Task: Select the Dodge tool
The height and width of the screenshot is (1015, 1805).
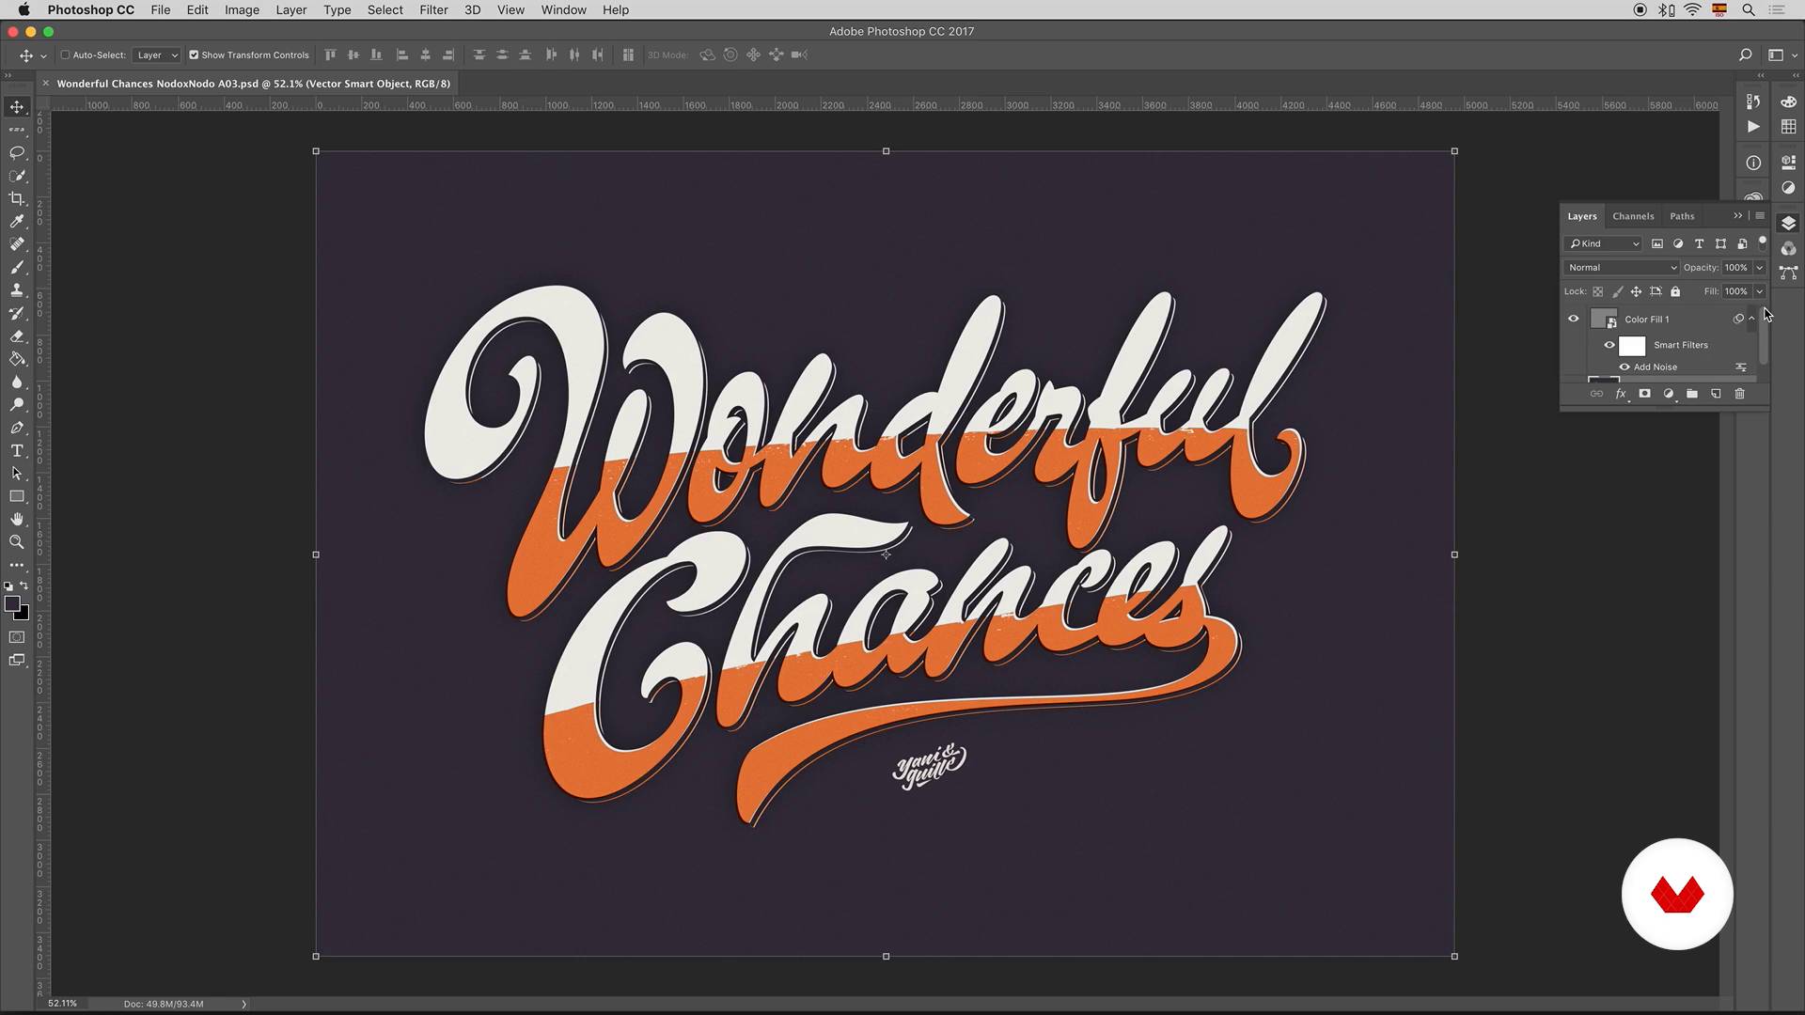Action: 17,405
